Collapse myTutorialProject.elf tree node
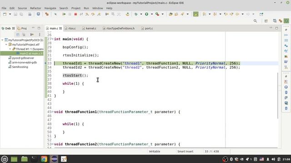Screen dimensions: 291x163 (x=6, y=44)
